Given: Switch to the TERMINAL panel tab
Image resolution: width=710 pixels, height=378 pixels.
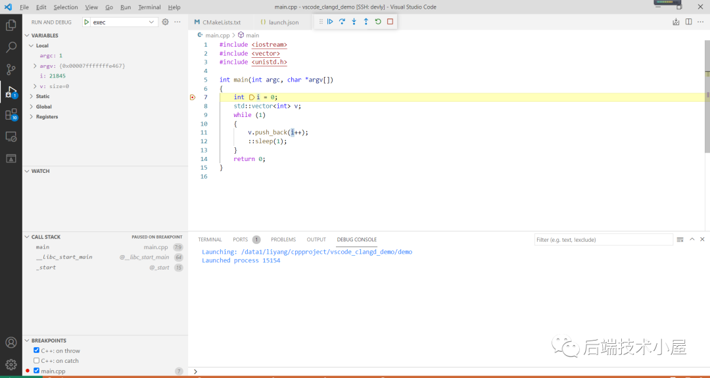Looking at the screenshot, I should tap(210, 239).
